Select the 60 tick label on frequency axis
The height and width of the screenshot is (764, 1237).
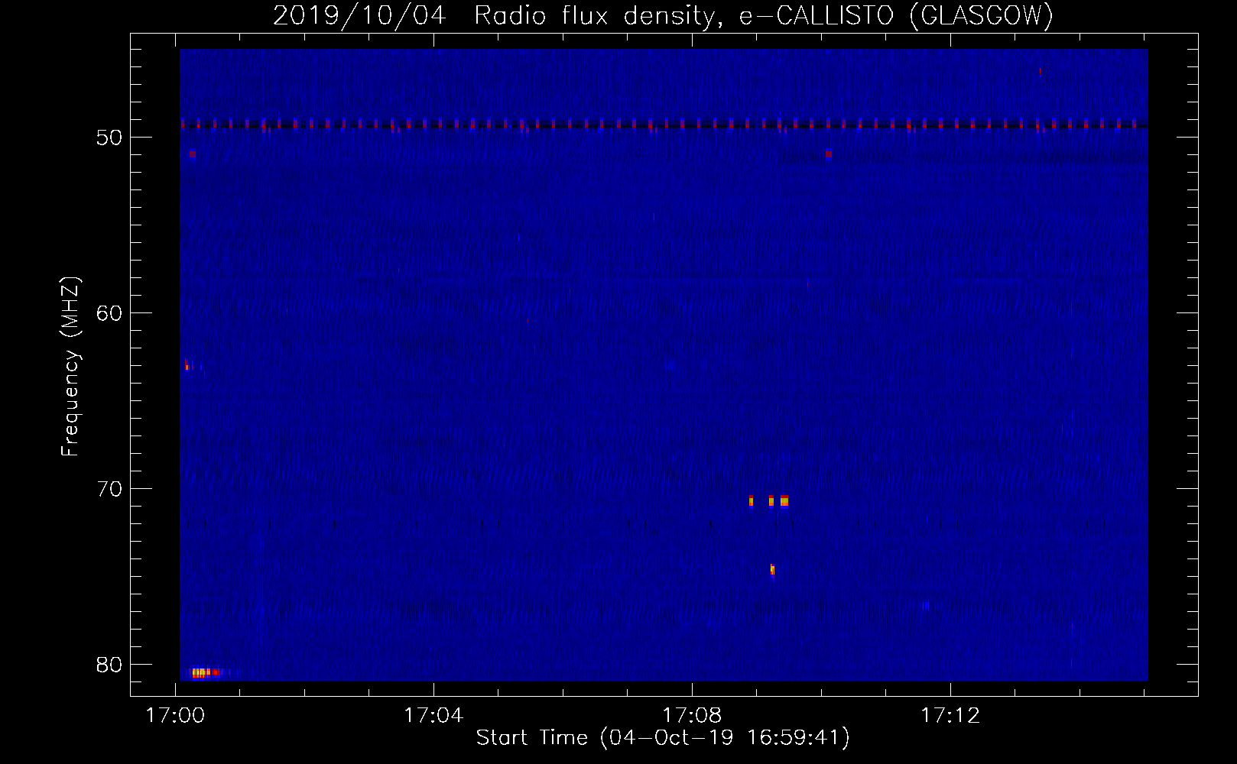coord(109,313)
